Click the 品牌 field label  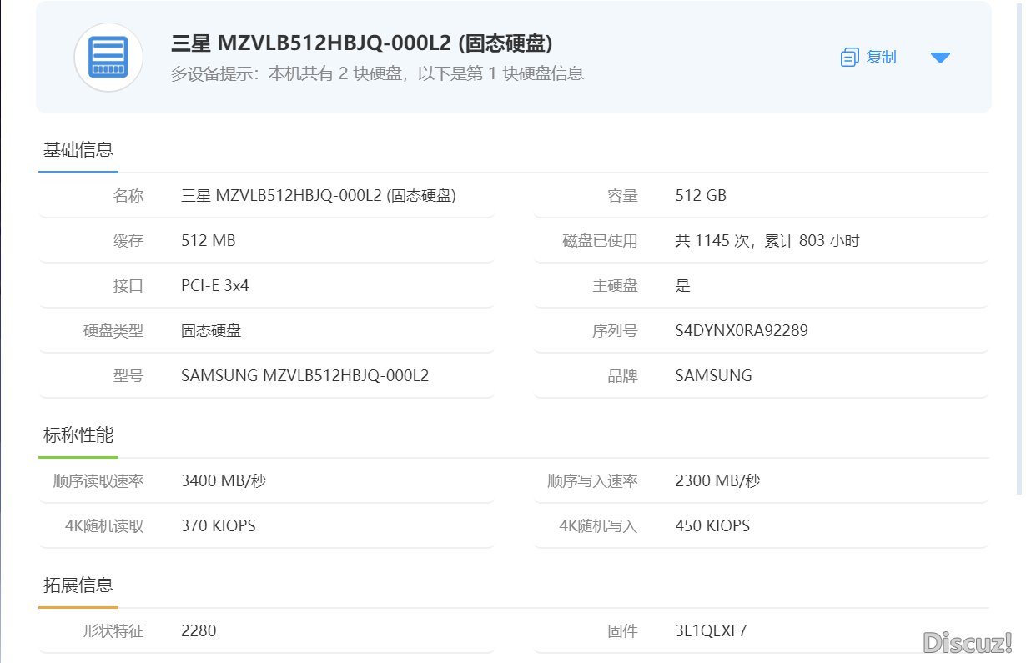pyautogui.click(x=622, y=376)
